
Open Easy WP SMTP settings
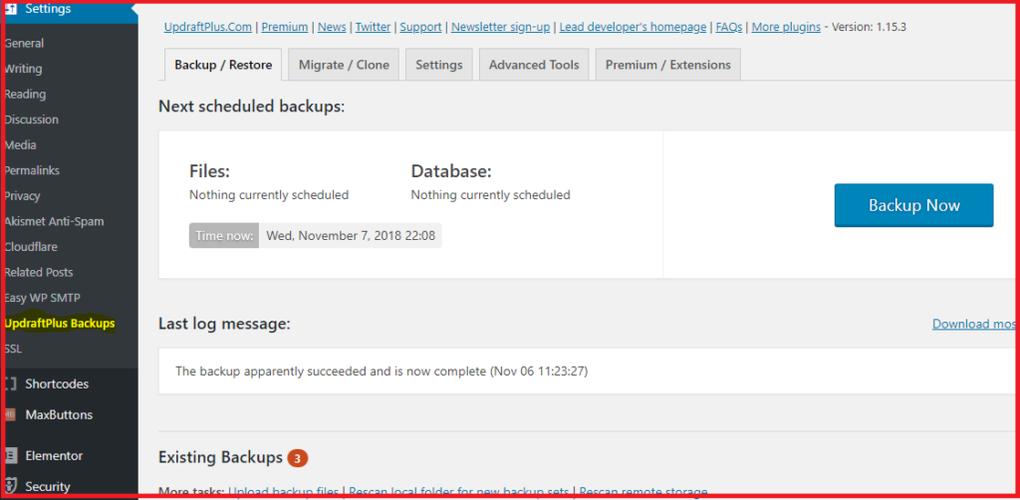click(x=42, y=298)
